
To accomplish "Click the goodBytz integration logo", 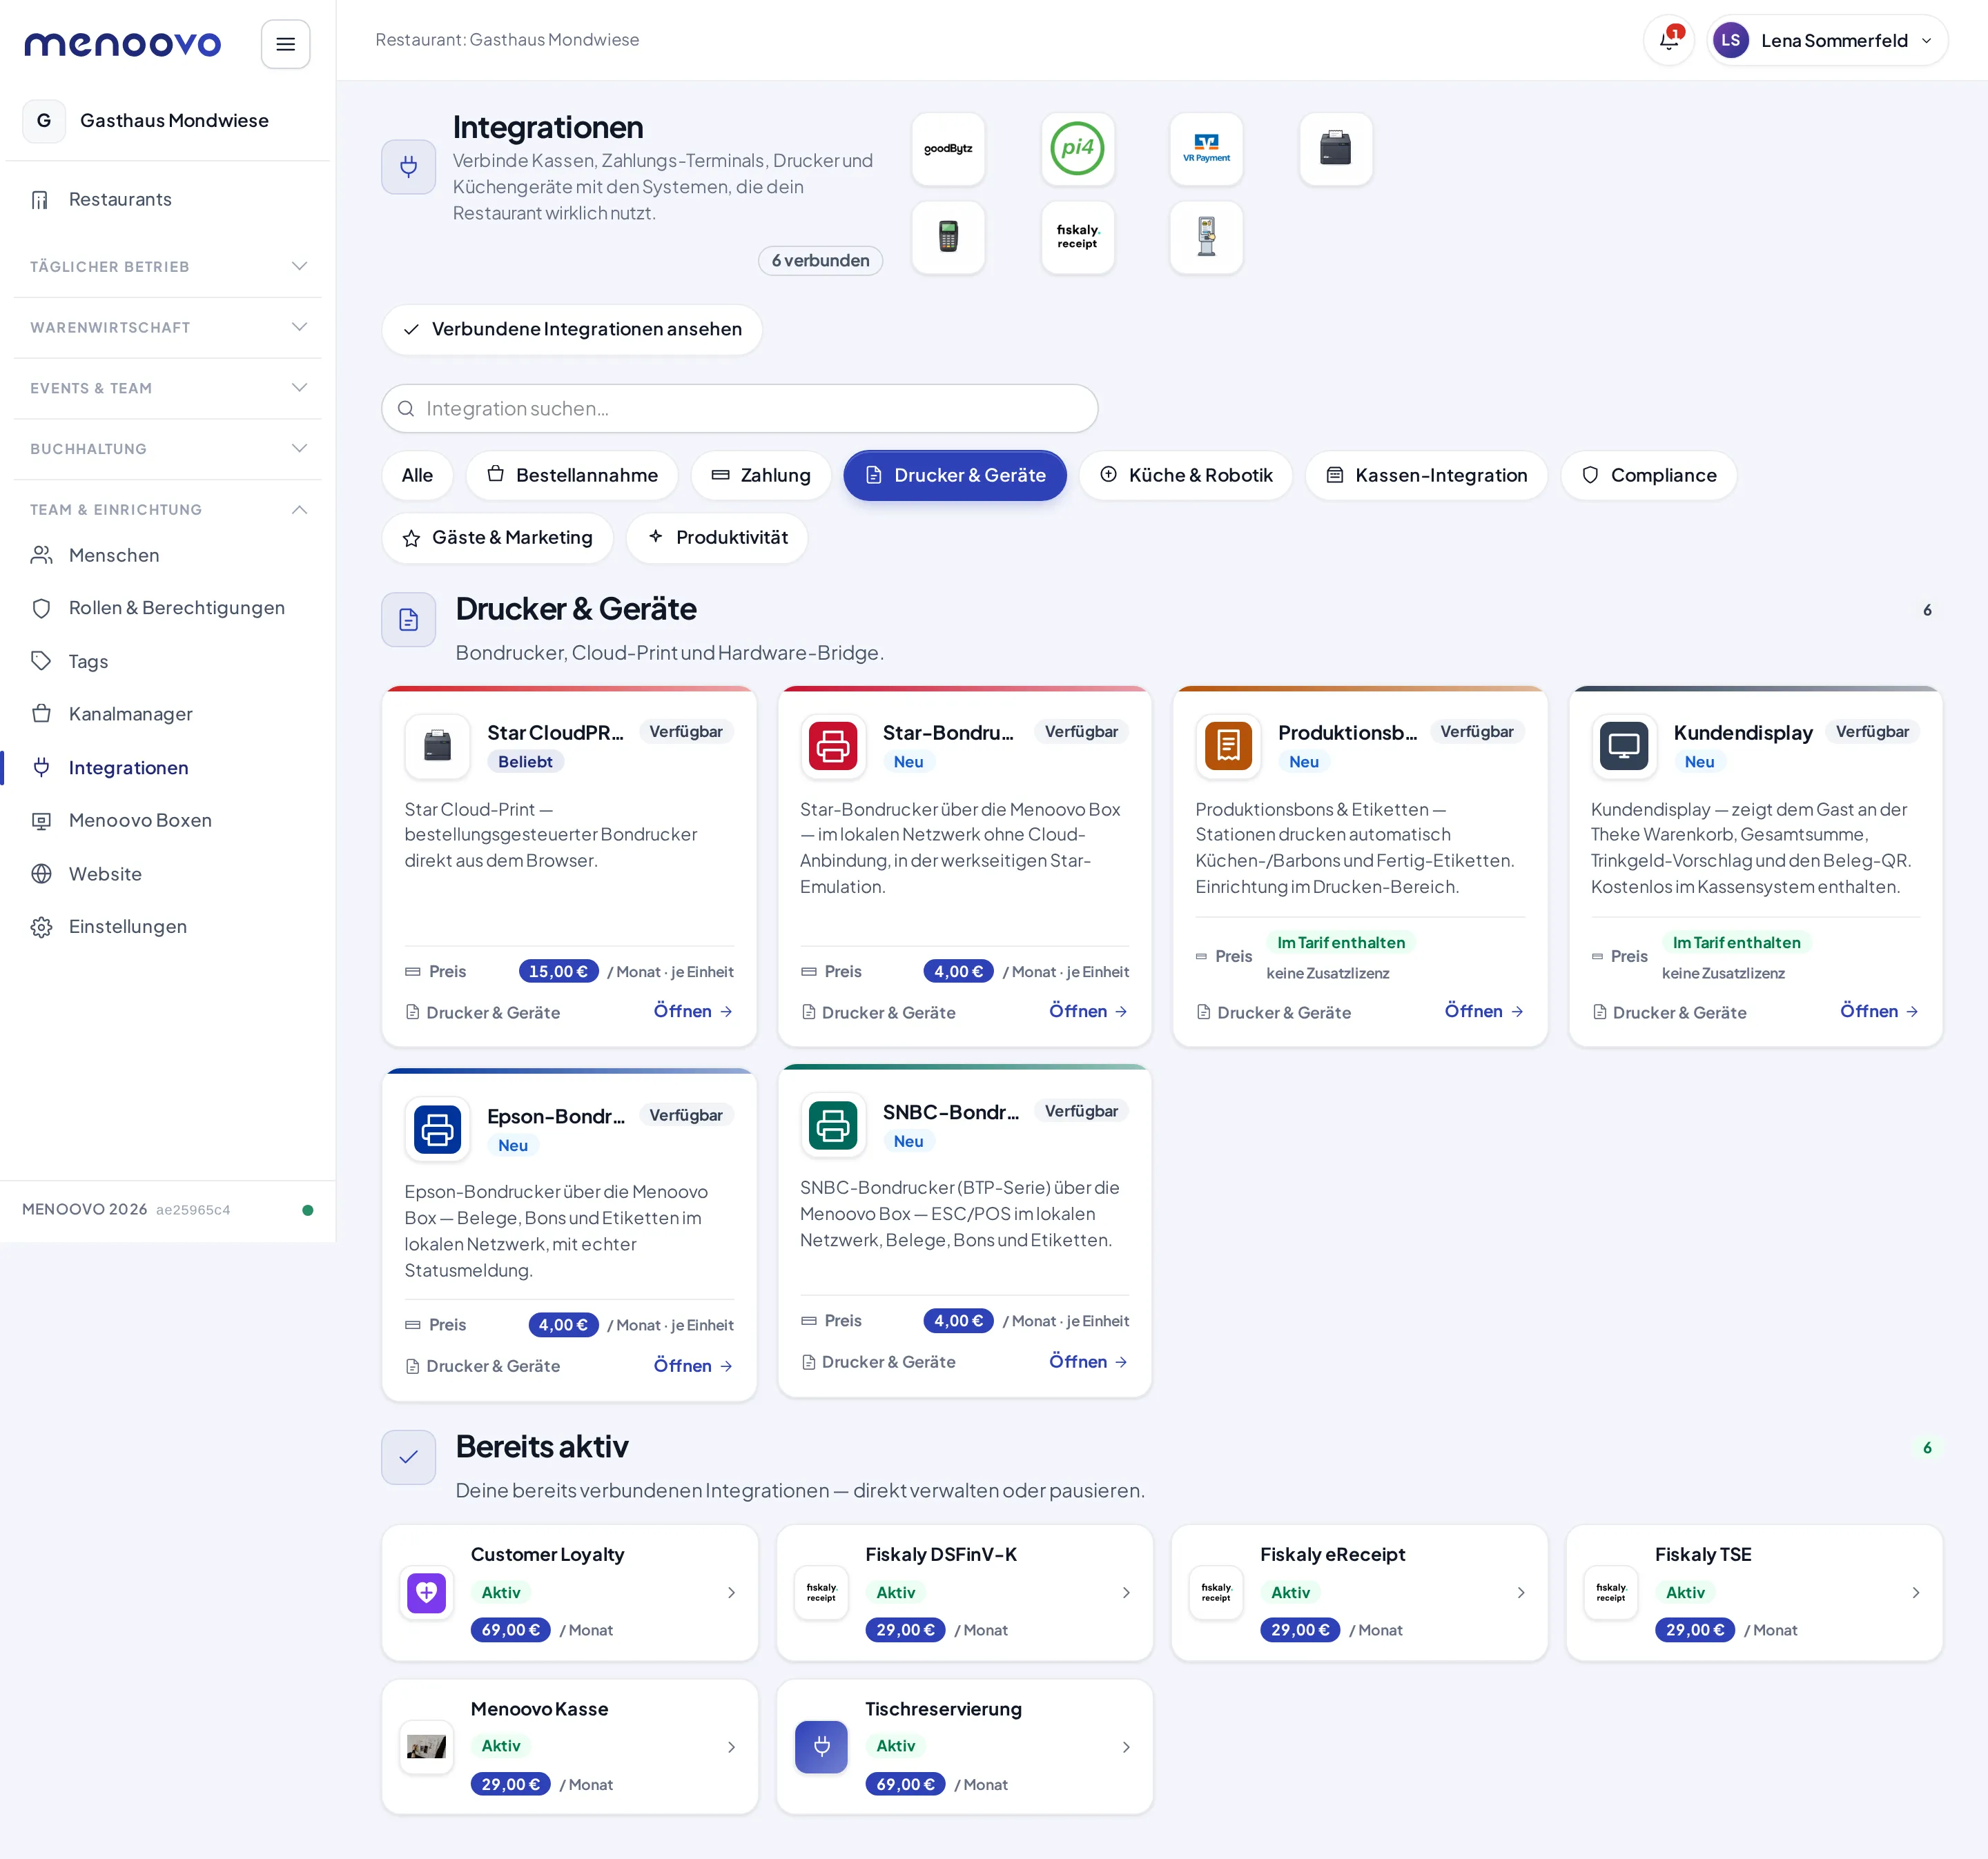I will pos(948,149).
